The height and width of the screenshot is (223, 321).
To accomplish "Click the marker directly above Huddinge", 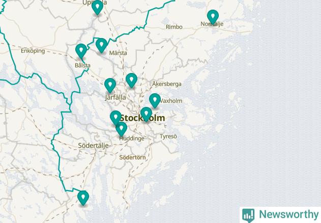I will click(x=121, y=129).
